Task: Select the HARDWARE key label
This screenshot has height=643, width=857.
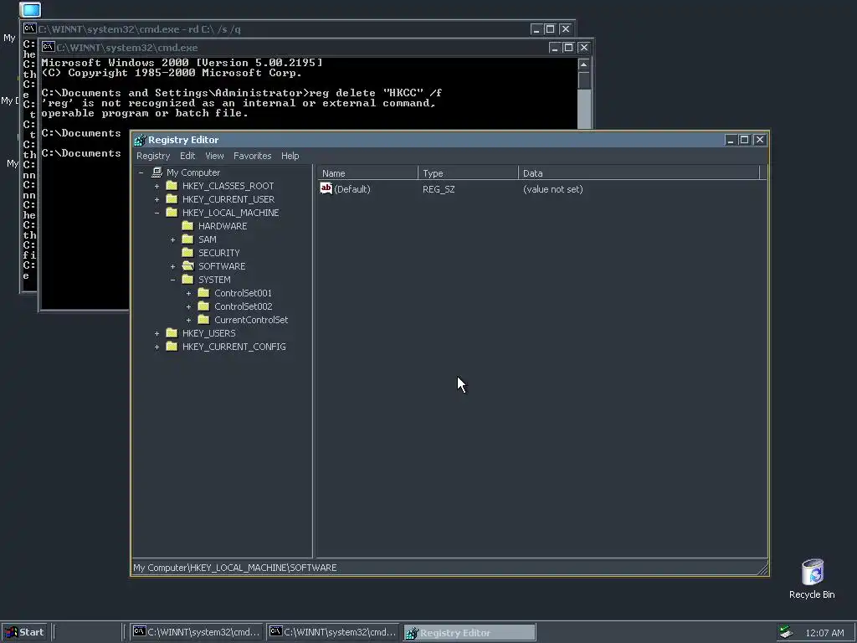Action: pos(223,226)
